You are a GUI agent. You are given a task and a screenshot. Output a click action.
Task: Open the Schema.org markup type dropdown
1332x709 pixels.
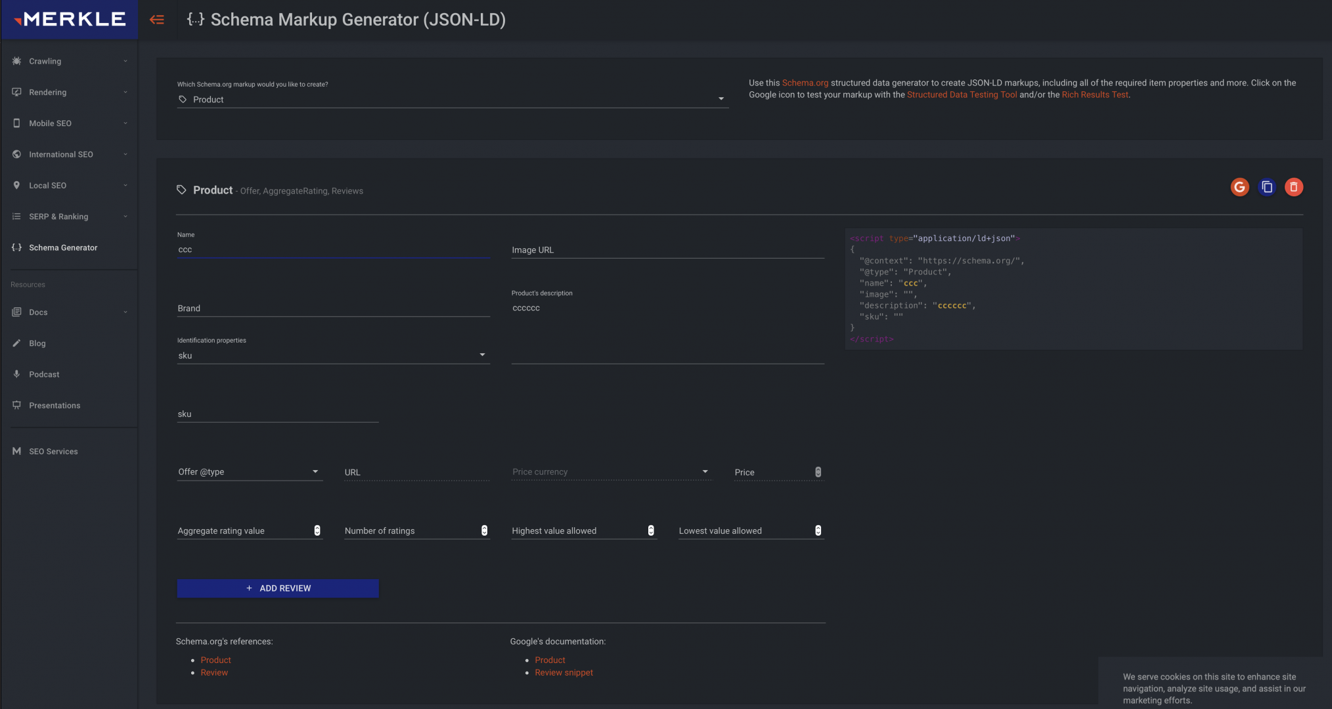click(x=453, y=99)
